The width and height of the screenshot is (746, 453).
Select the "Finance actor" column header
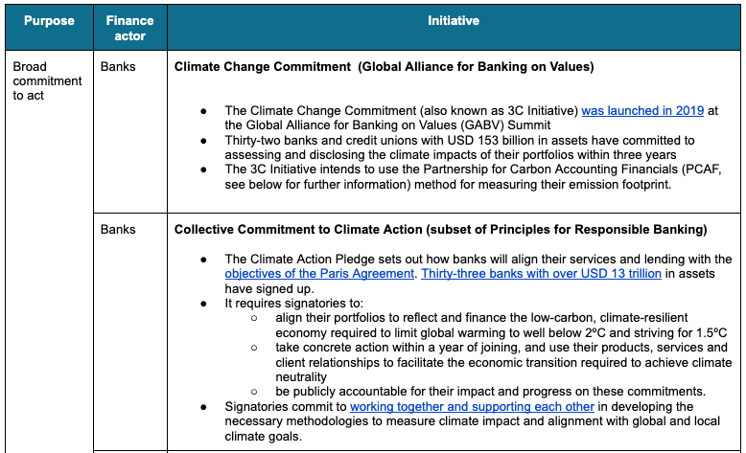(128, 28)
